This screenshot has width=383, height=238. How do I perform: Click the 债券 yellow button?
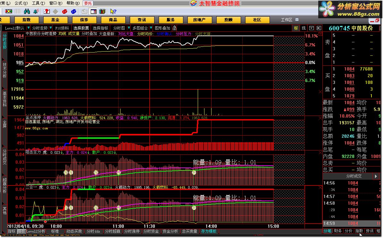84,20
